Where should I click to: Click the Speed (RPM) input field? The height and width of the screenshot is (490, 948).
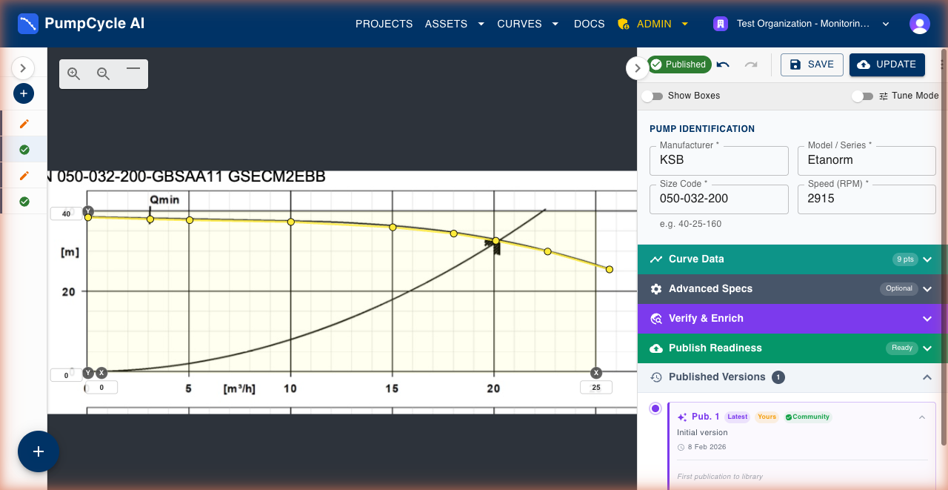(x=867, y=199)
